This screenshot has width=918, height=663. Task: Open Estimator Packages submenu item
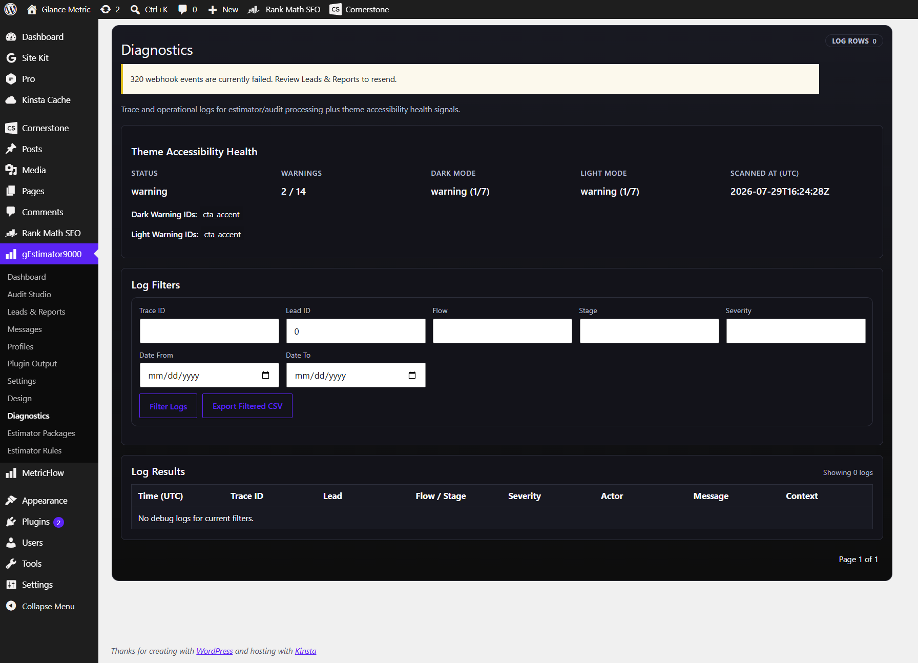point(41,433)
